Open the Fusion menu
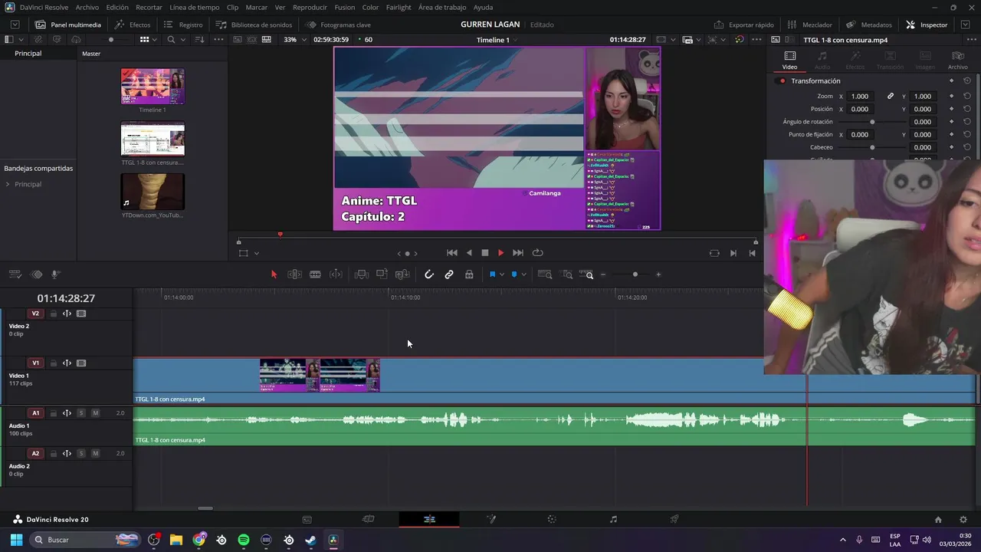Screen dimensions: 981x552 [x=345, y=7]
